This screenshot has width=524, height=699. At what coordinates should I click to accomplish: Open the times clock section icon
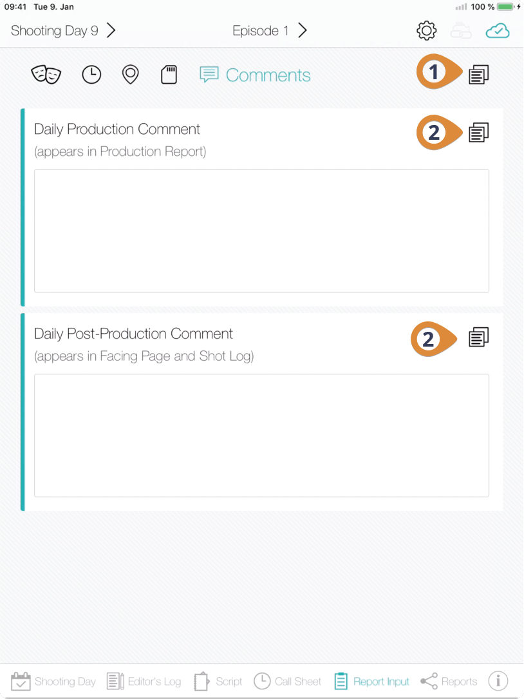(92, 75)
